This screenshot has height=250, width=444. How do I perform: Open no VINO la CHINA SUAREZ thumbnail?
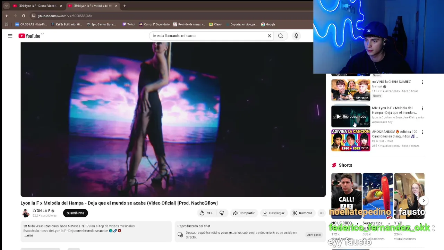(351, 90)
